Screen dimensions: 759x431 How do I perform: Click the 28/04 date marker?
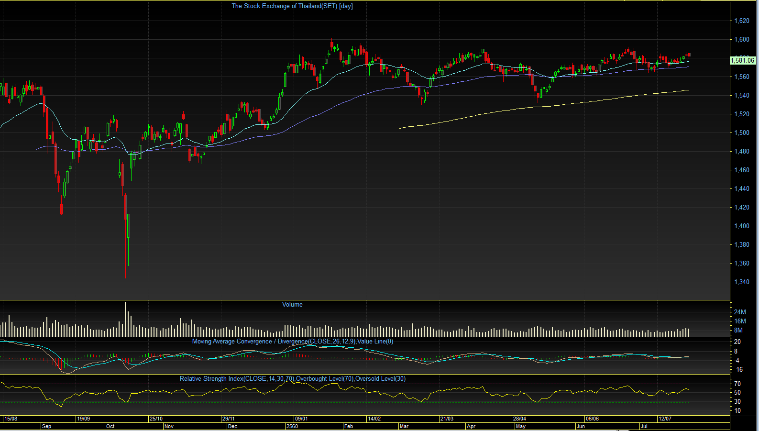[519, 419]
